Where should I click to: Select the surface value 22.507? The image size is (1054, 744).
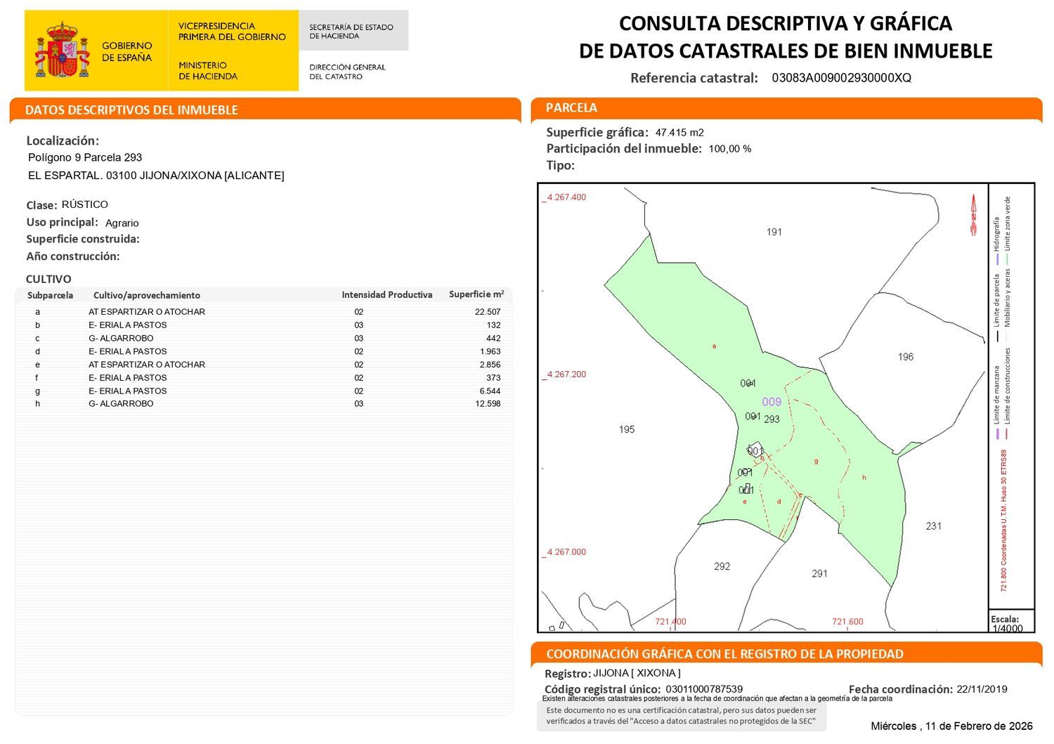[488, 312]
